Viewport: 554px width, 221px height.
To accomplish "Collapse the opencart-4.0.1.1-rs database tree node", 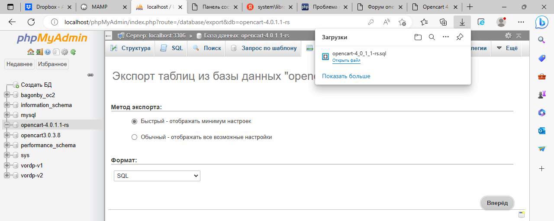I will pos(7,125).
